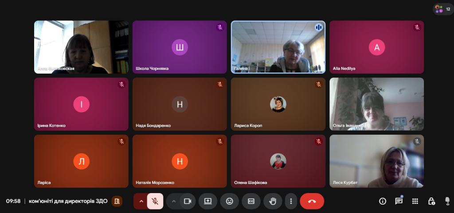The width and height of the screenshot is (454, 213).
Task: Click the icon at far right of toolbar
Action: [447, 201]
